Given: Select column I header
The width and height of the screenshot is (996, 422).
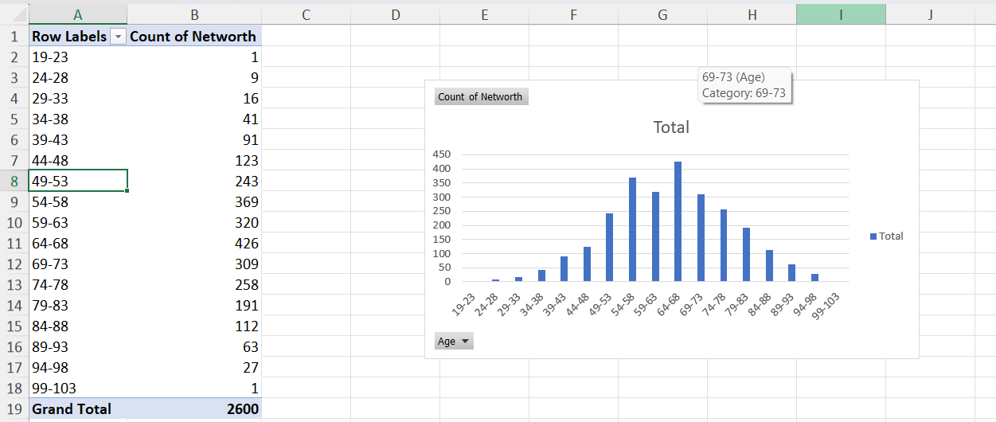Looking at the screenshot, I should point(840,14).
